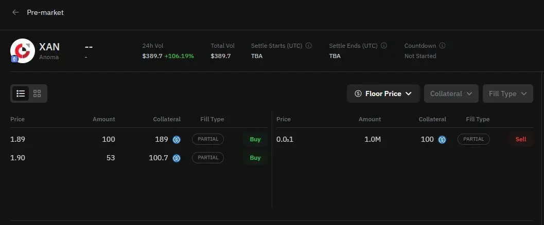Viewport: 544px width, 225px height.
Task: Buy the order priced at 1.89
Action: point(255,139)
